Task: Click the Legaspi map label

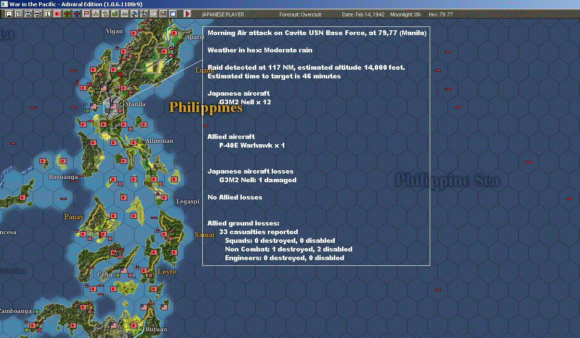Action: point(188,201)
